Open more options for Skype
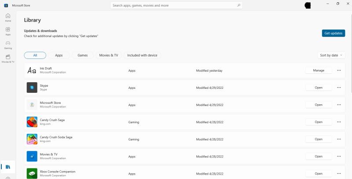The width and height of the screenshot is (352, 179). click(x=339, y=88)
